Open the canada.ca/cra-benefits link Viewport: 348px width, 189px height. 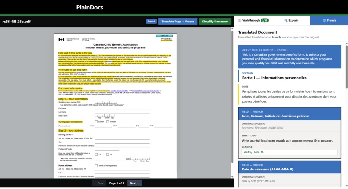click(x=119, y=91)
